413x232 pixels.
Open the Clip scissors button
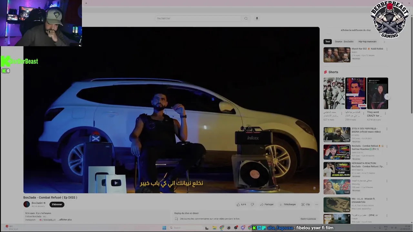pyautogui.click(x=306, y=204)
